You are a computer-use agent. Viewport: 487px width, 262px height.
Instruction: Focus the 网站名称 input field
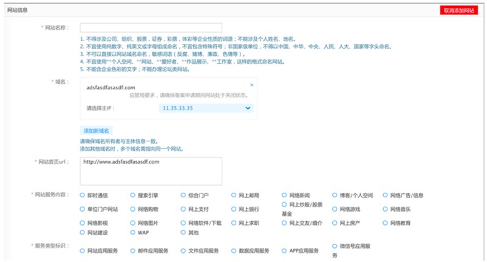point(151,28)
